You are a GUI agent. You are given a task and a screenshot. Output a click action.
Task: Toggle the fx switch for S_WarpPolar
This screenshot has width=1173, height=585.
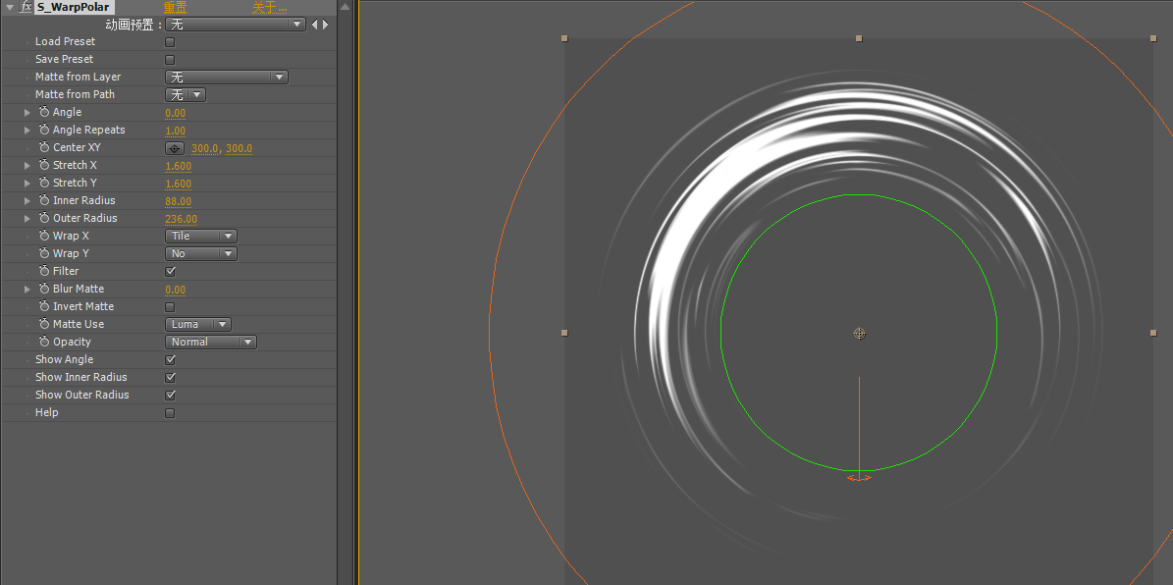[x=26, y=7]
